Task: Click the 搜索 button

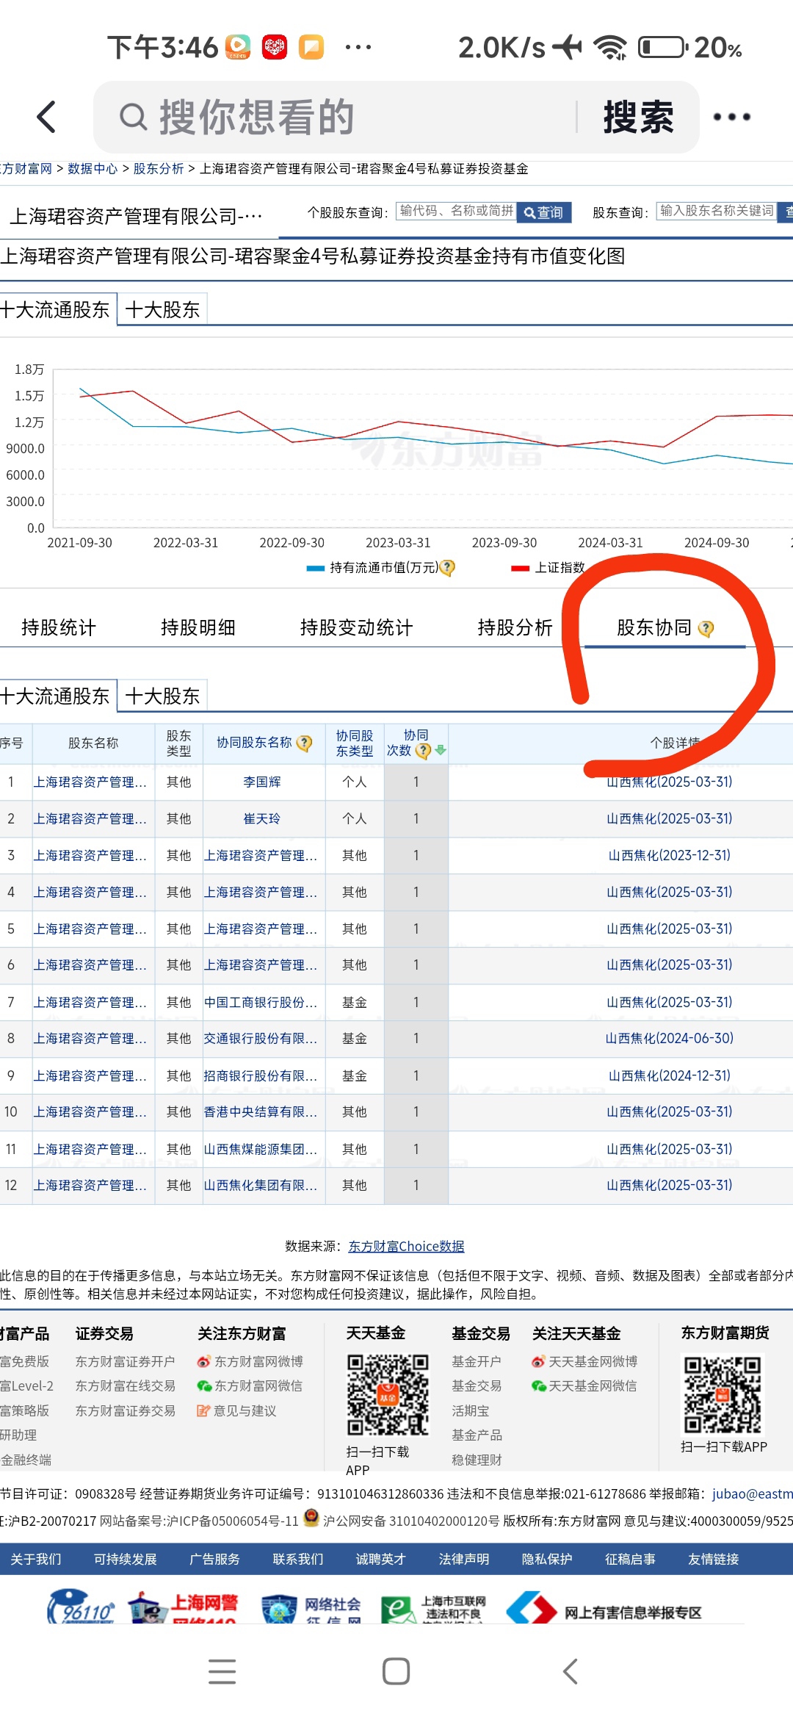Action: tap(638, 117)
